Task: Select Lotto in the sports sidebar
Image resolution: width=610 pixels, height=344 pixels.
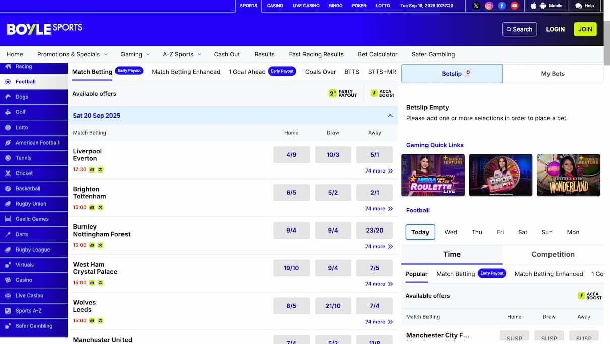Action: pos(34,128)
